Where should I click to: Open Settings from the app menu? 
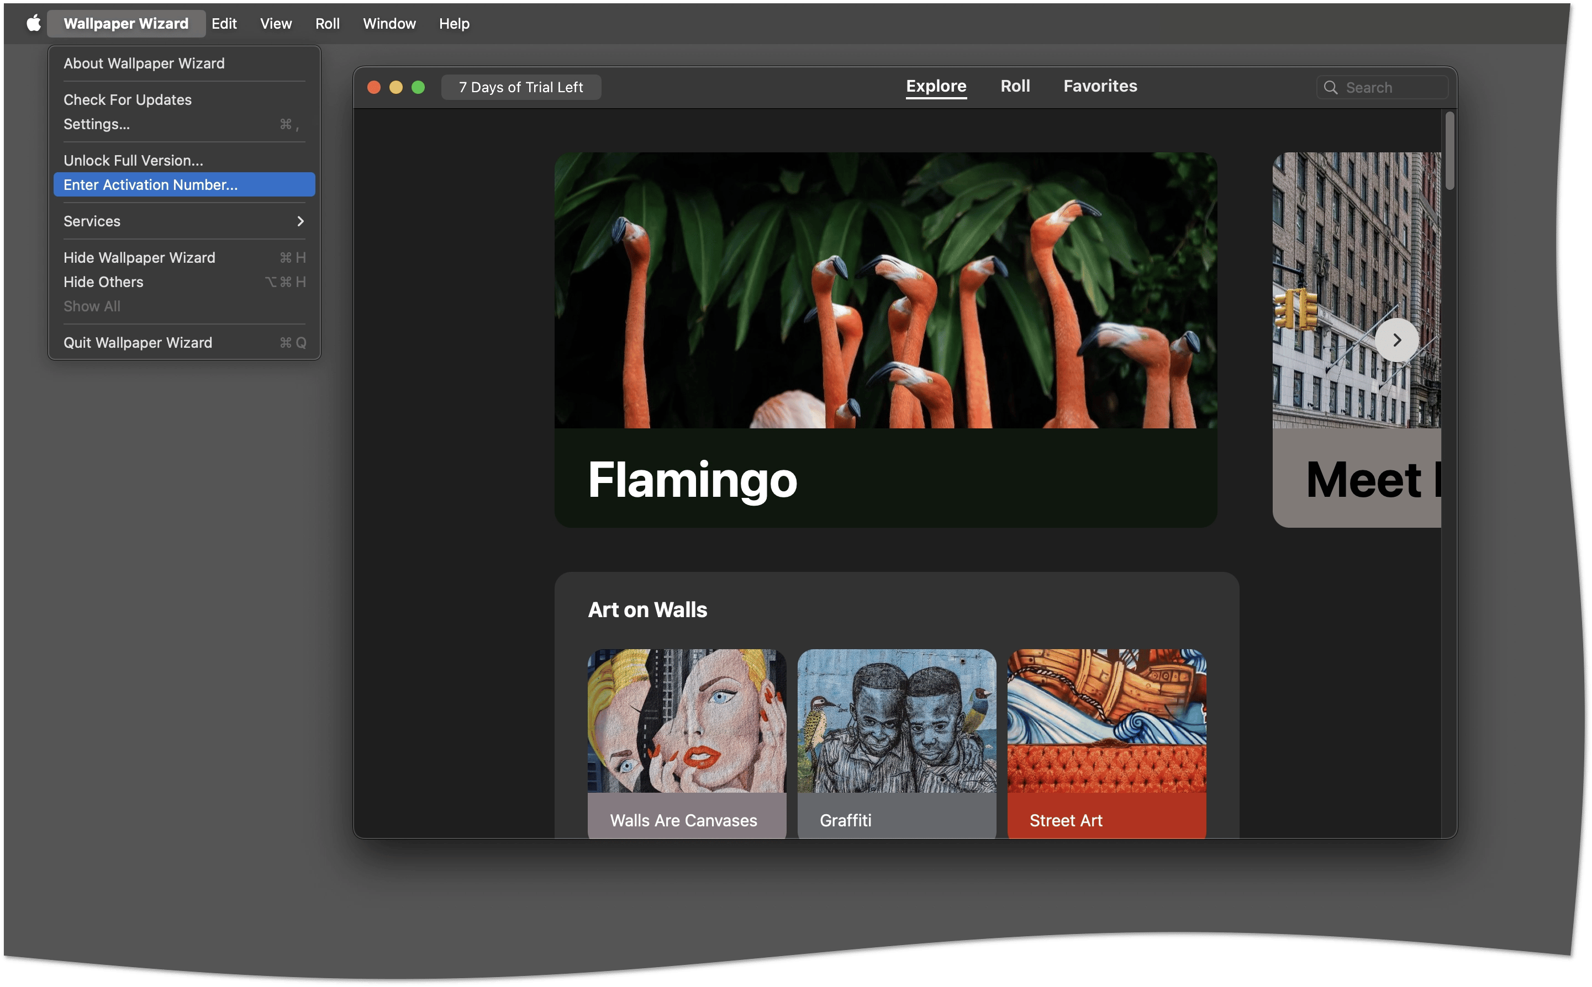click(x=97, y=124)
